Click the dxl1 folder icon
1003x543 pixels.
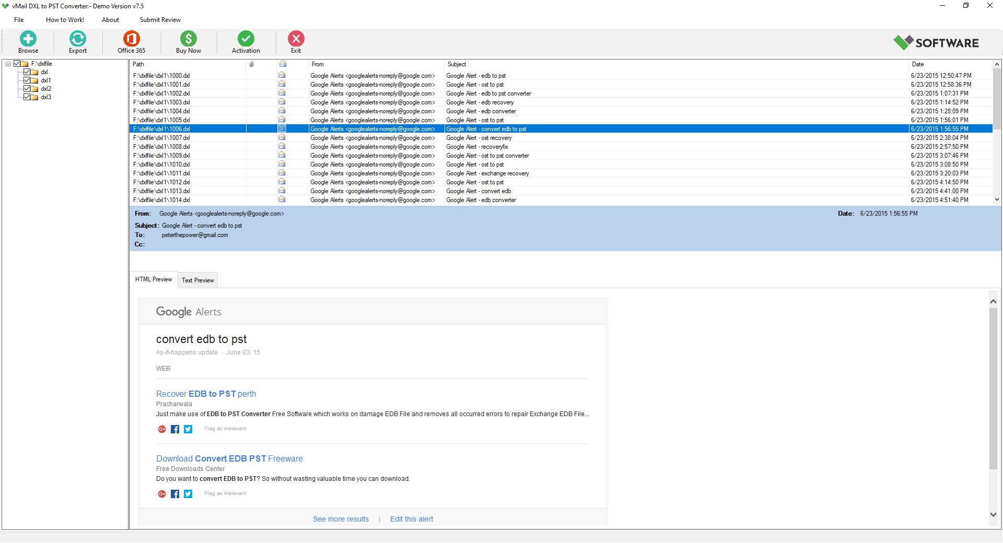pos(34,80)
